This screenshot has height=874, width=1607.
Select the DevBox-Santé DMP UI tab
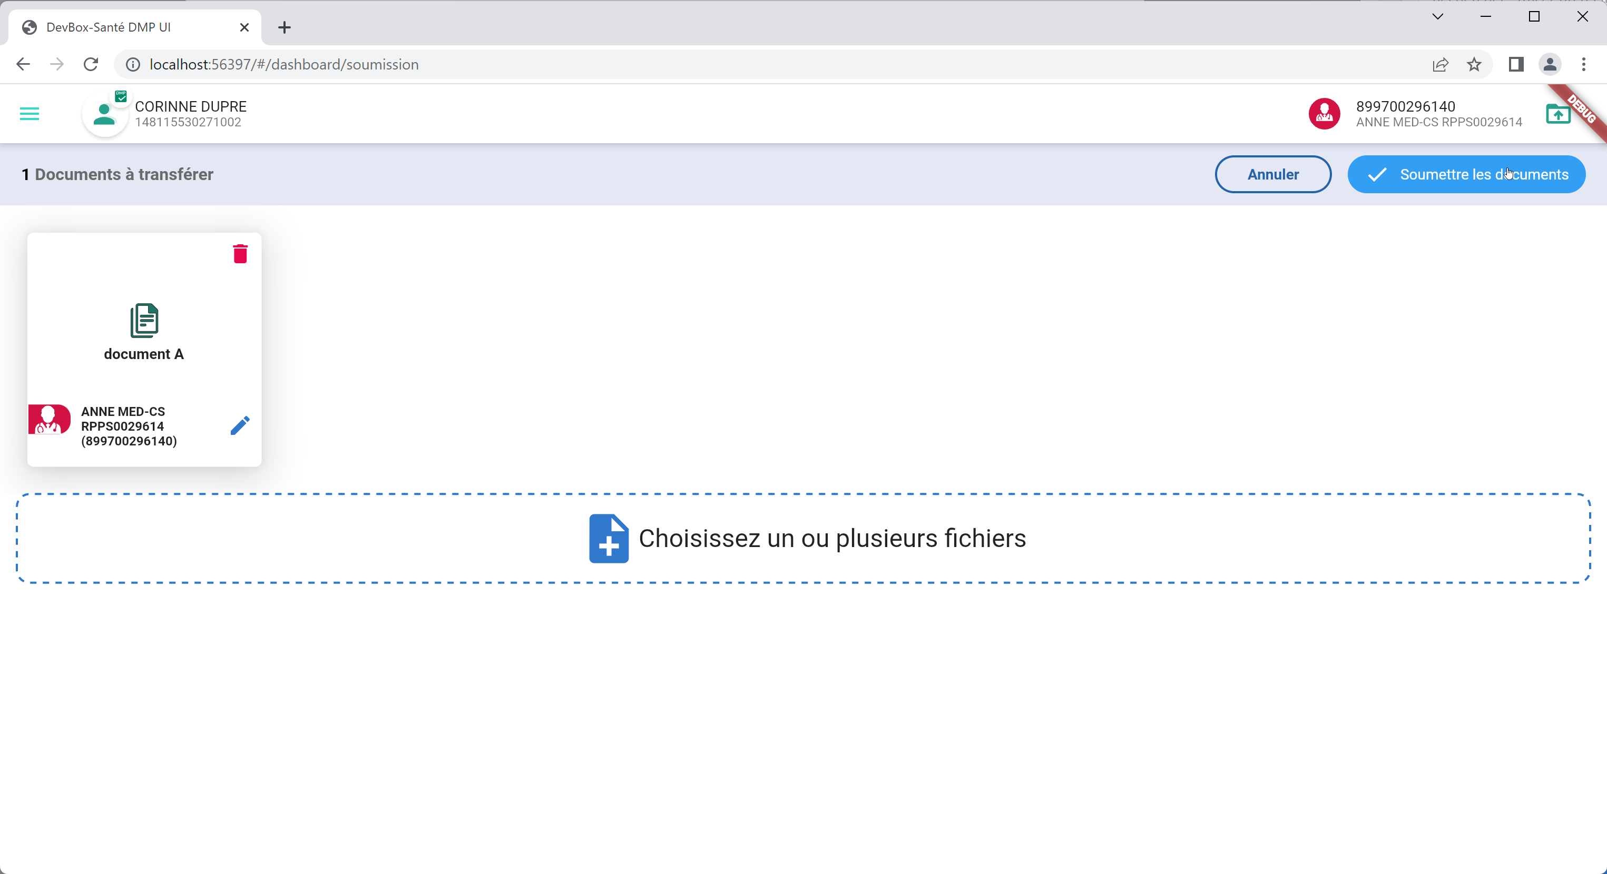[135, 27]
